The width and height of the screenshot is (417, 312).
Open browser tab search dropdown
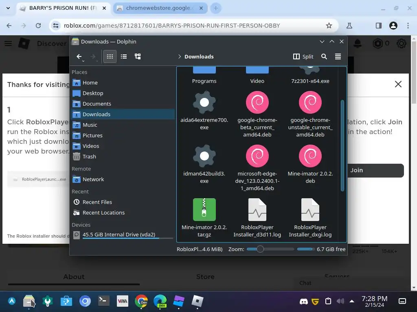click(x=8, y=8)
